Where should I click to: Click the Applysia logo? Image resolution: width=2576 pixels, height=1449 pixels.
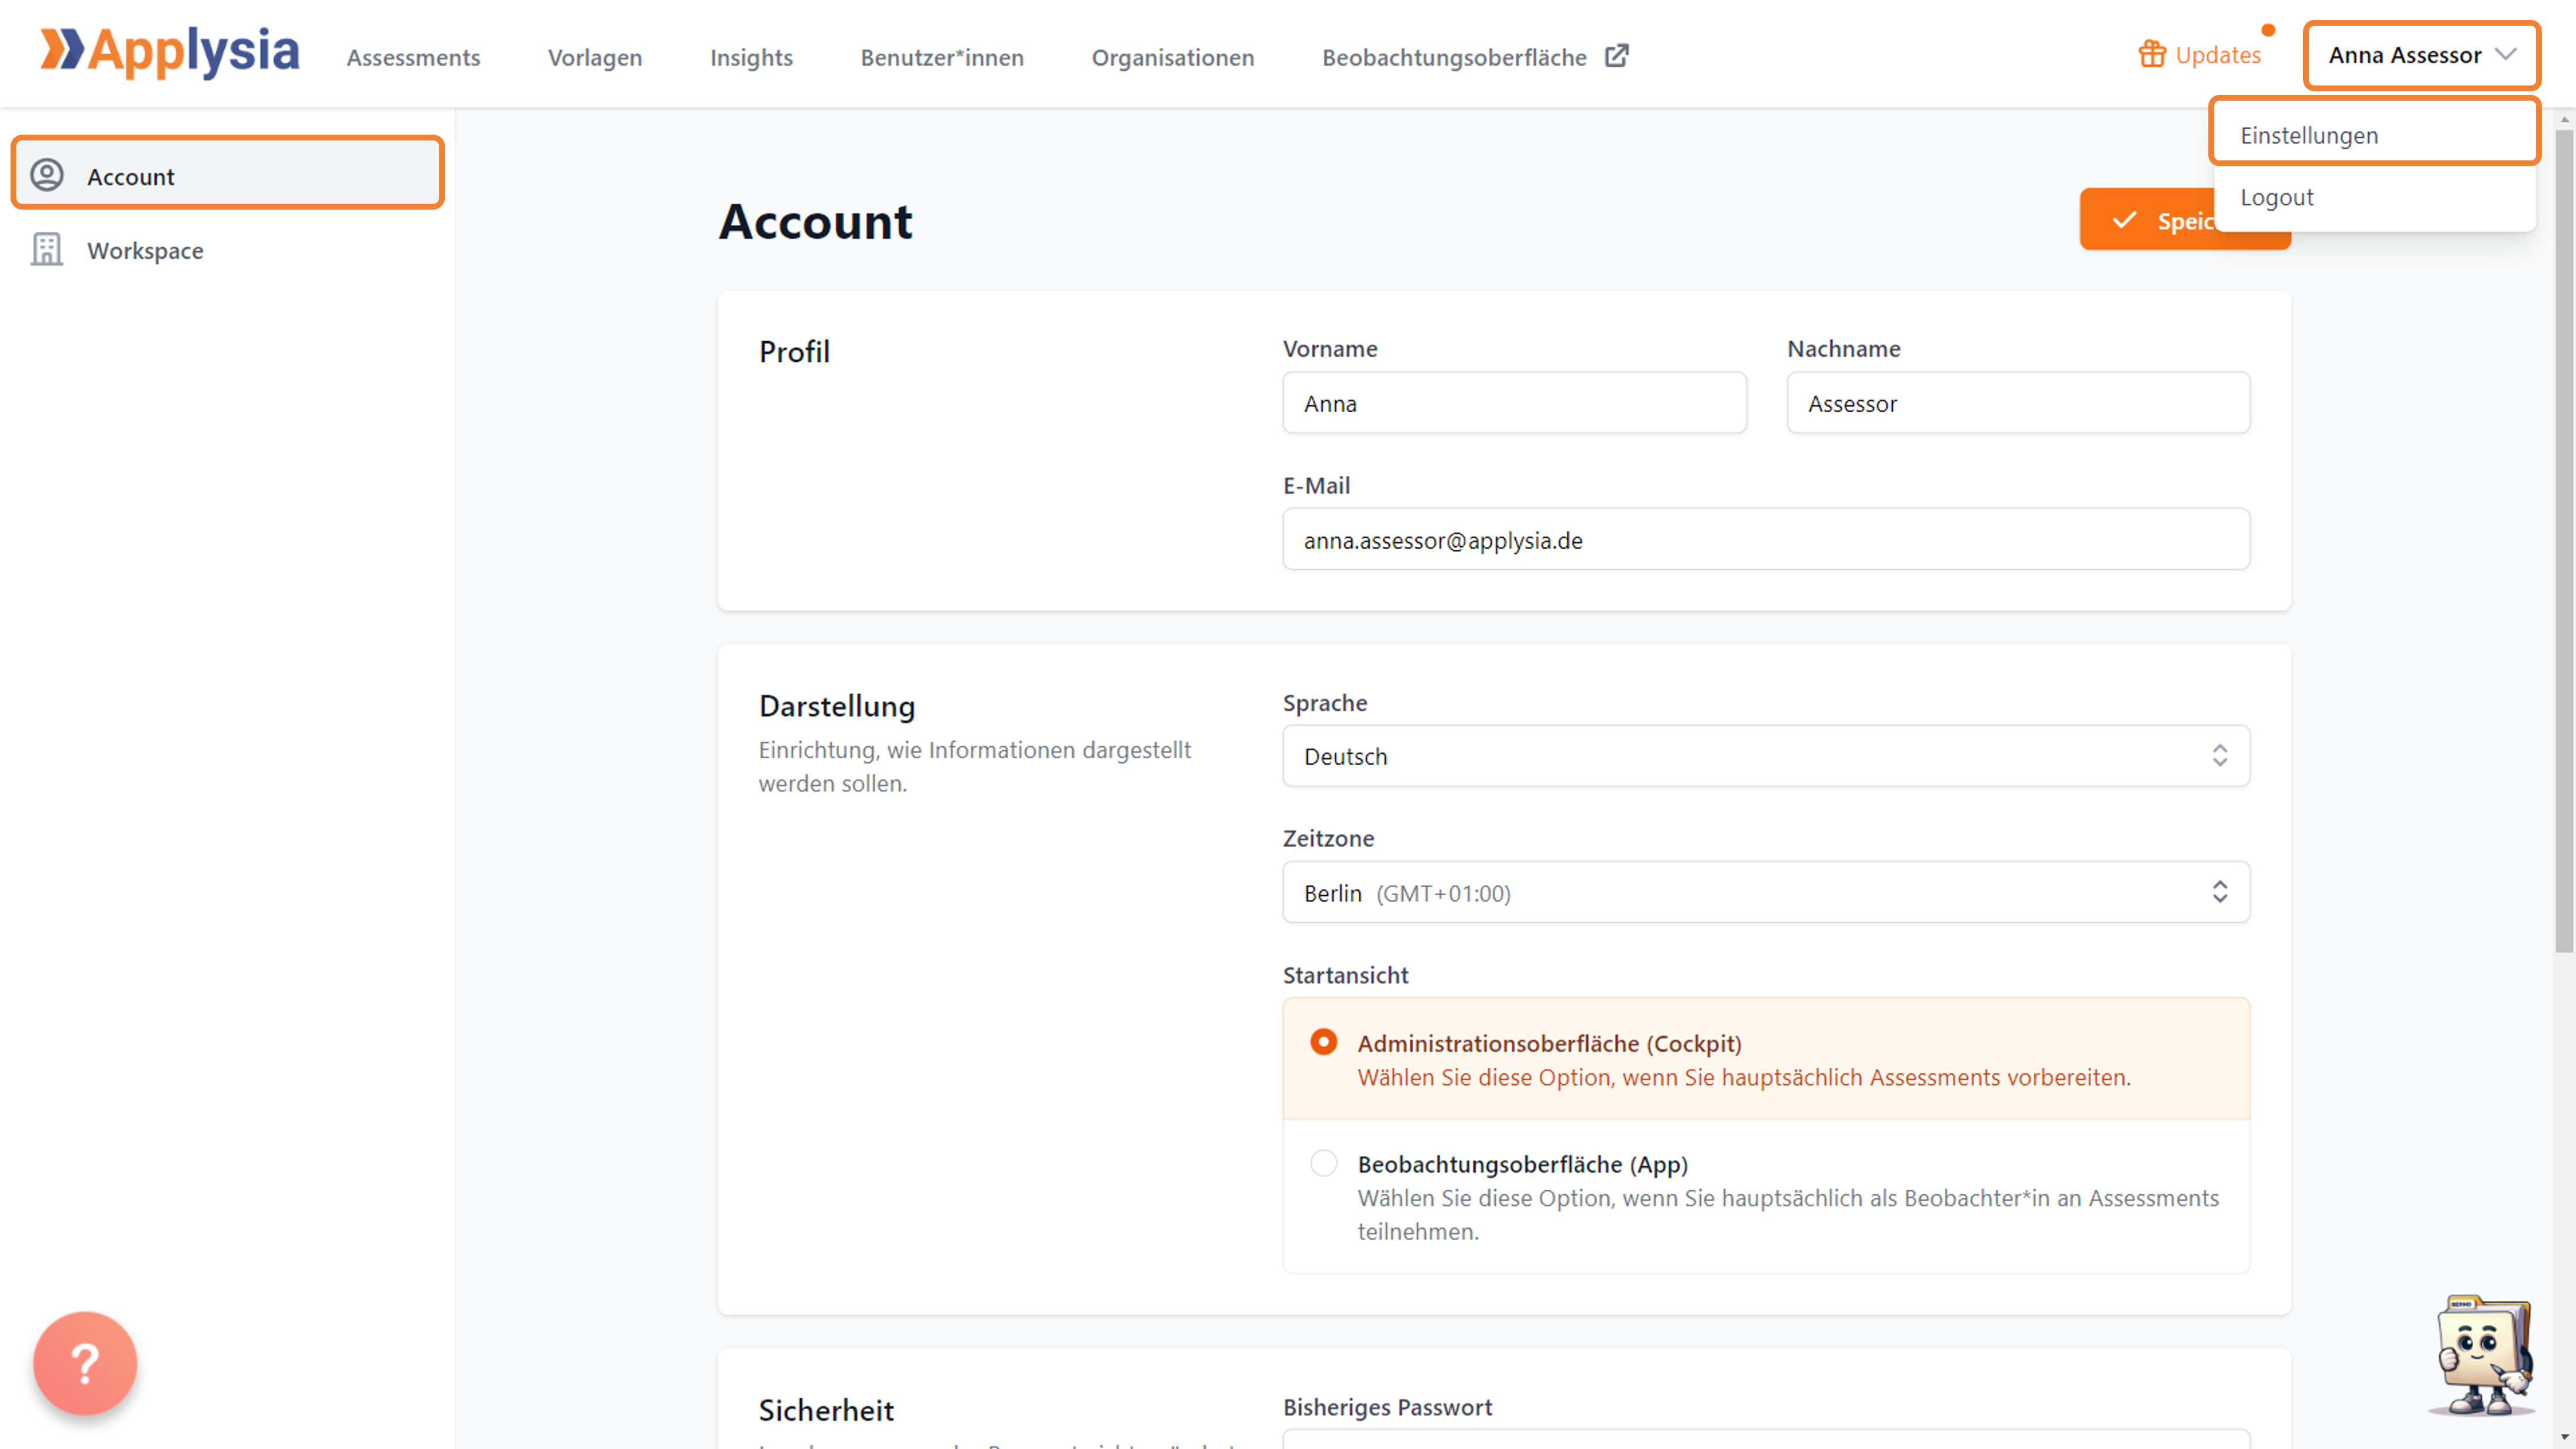tap(169, 52)
